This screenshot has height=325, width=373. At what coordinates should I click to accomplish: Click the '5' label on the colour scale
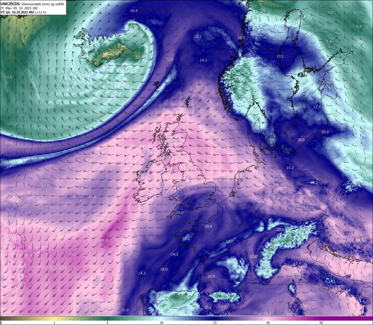108,323
